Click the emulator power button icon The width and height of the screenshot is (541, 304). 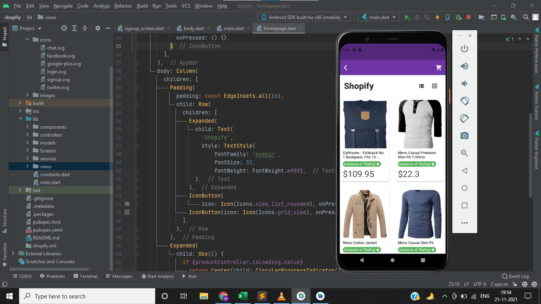click(x=464, y=49)
